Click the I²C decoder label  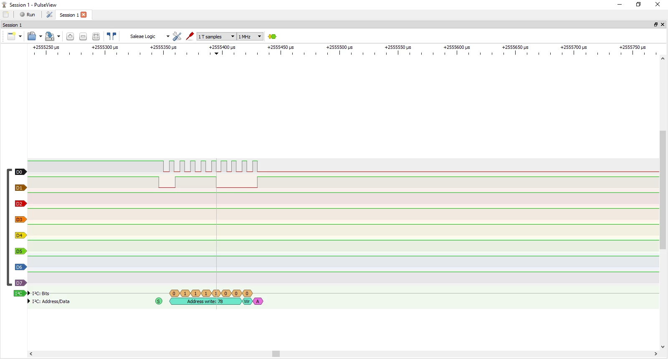(20, 293)
